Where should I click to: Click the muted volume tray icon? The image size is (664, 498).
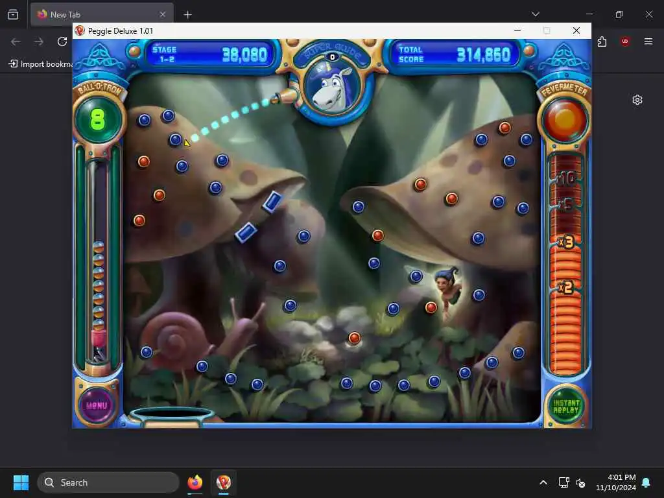[580, 482]
